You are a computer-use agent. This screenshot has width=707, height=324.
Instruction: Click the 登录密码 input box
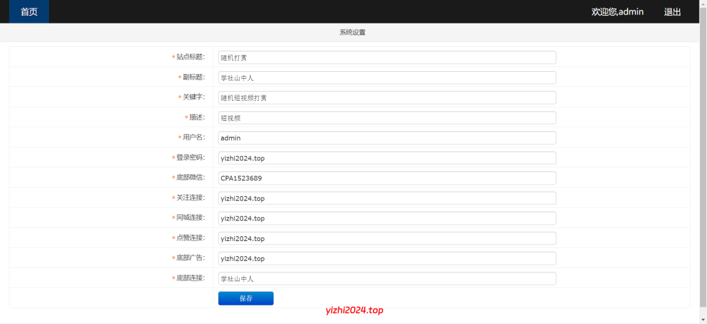(x=387, y=158)
